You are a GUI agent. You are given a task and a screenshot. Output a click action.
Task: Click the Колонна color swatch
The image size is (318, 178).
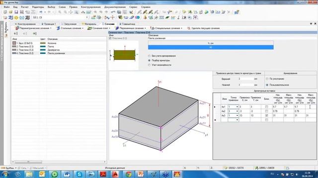point(43,43)
